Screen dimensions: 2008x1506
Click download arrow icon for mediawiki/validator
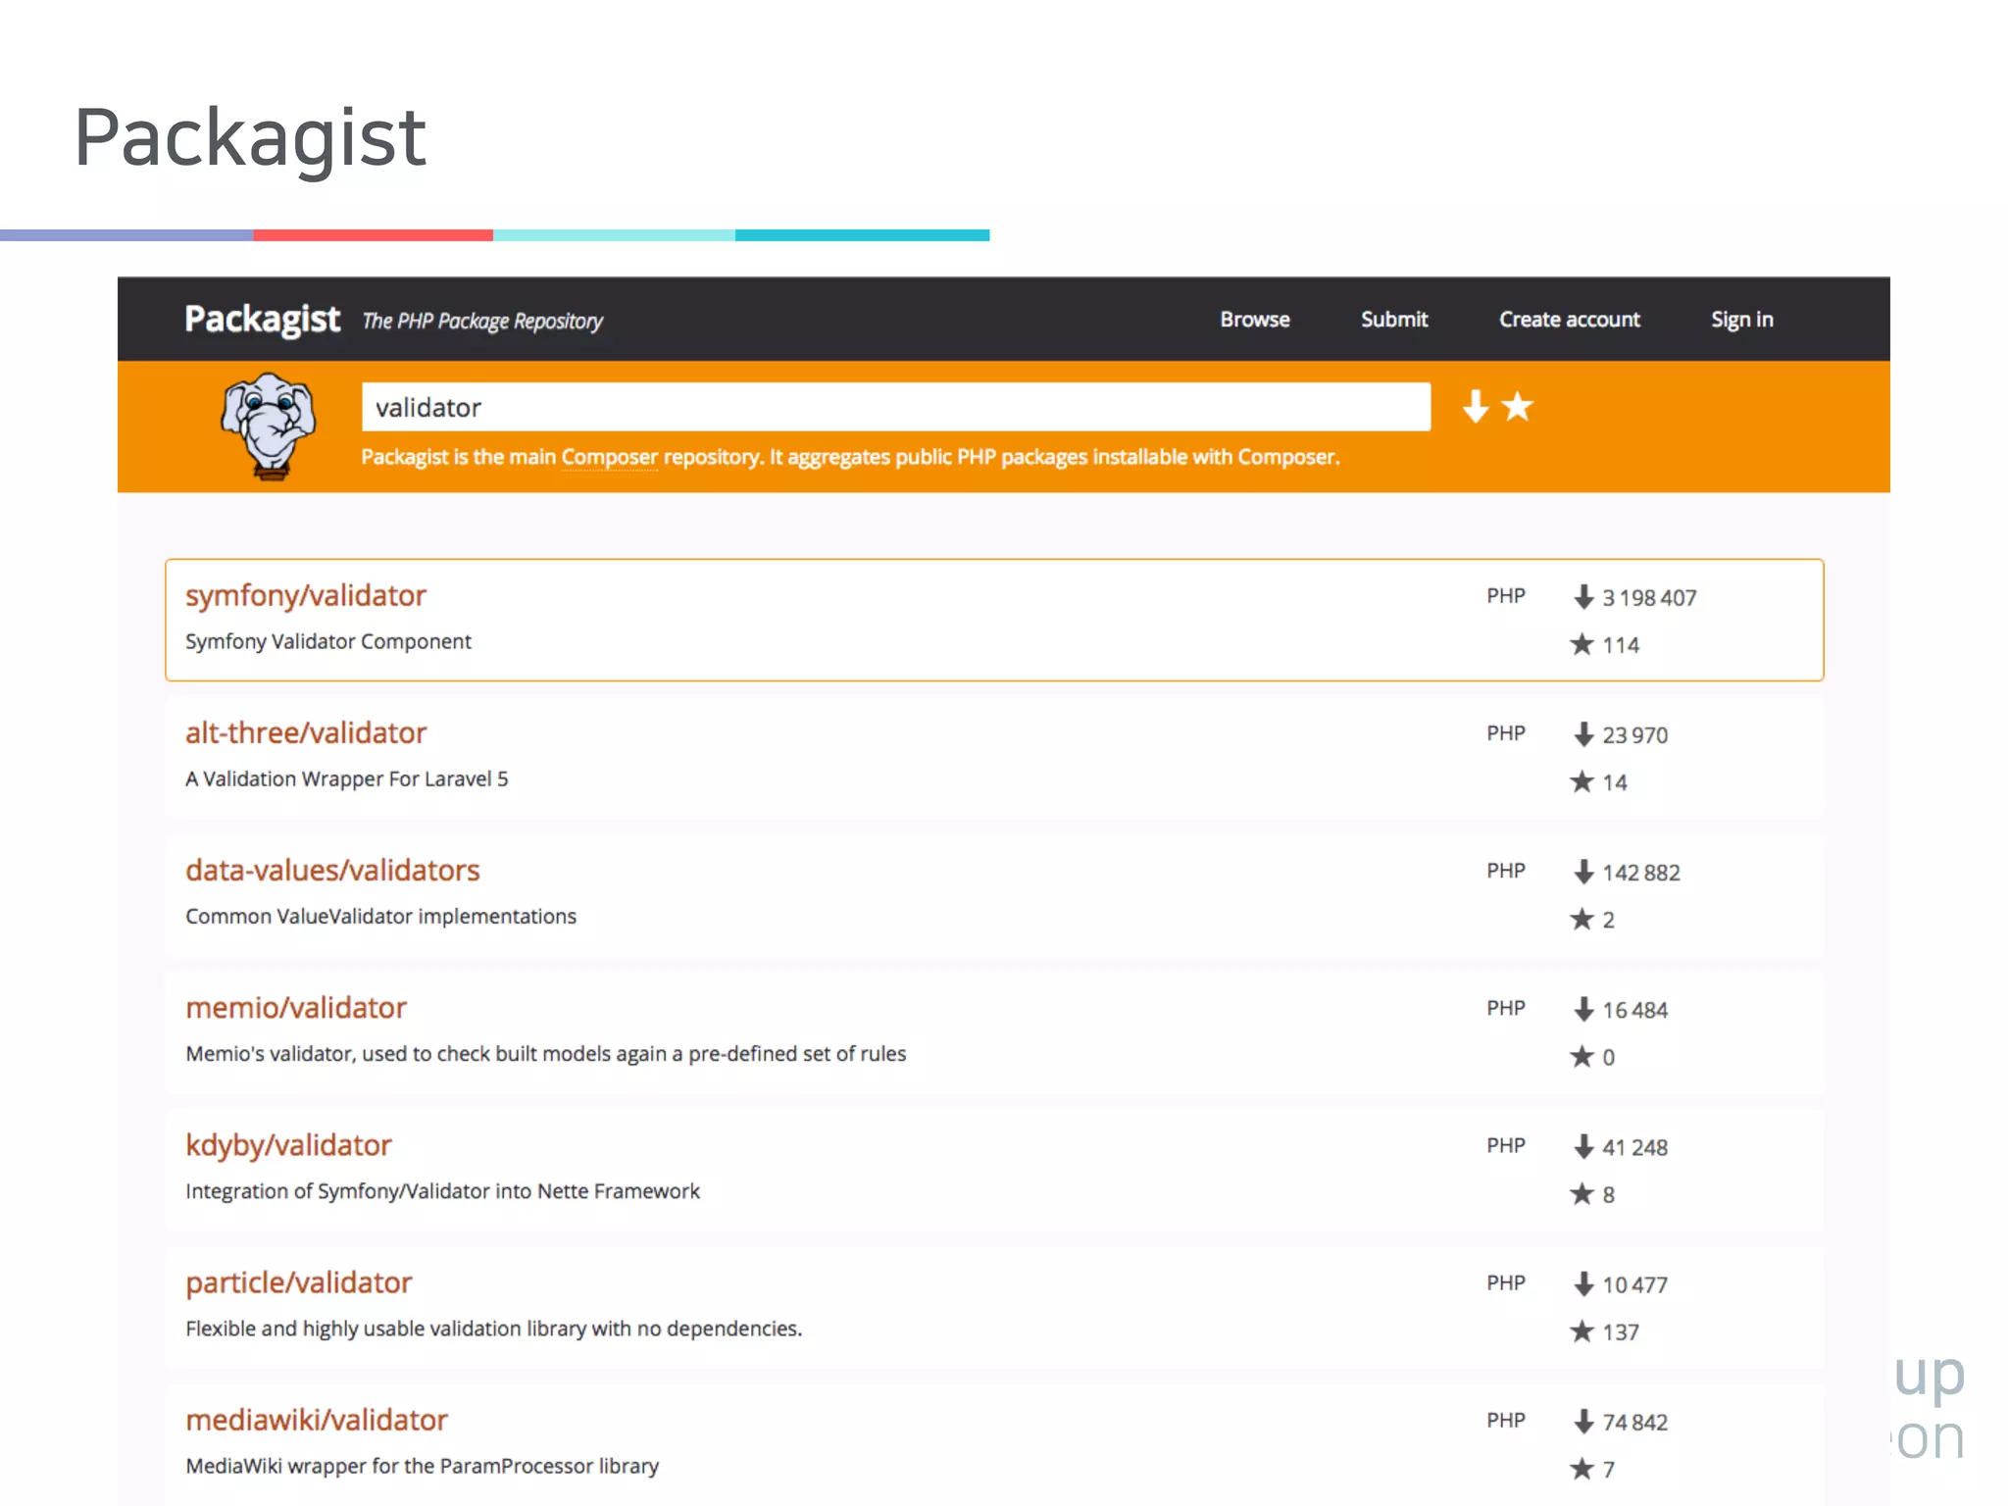click(x=1582, y=1422)
